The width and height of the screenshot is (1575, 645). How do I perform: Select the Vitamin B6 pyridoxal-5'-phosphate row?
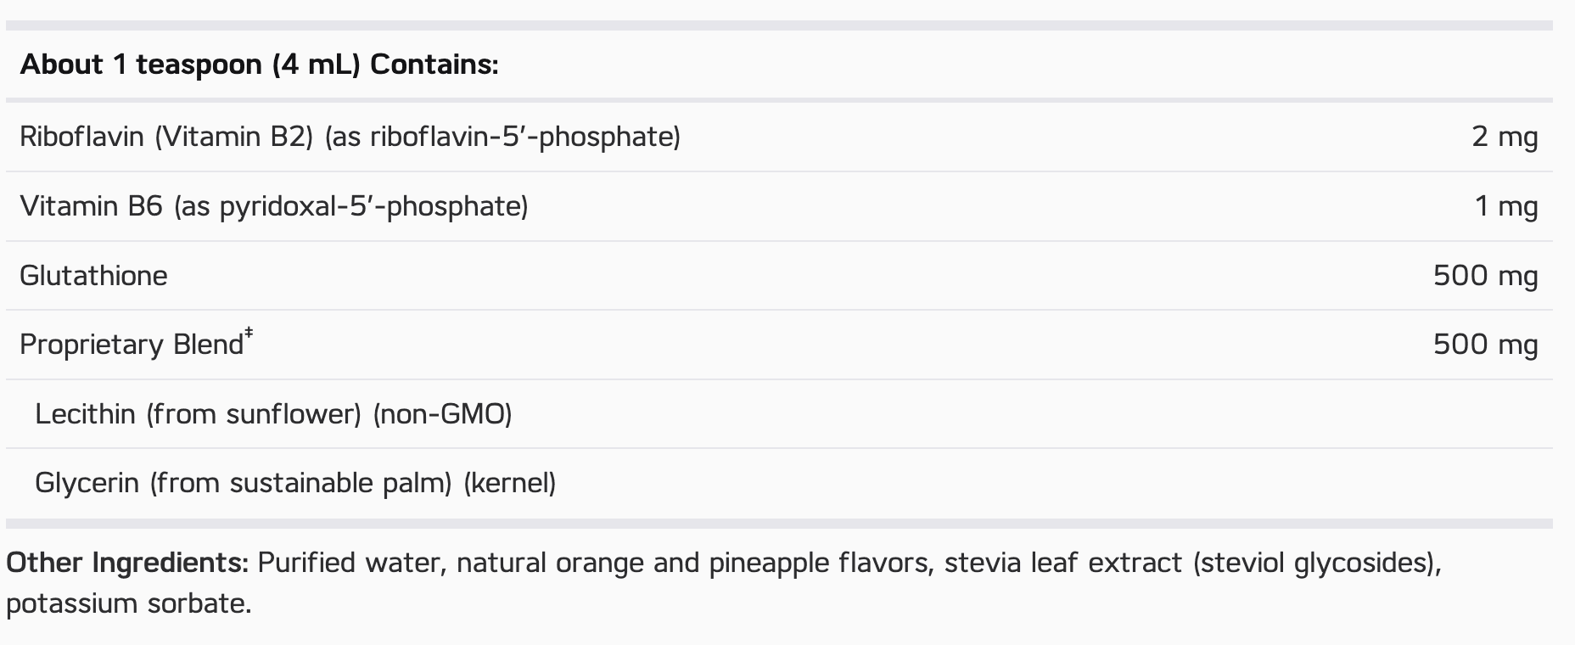pos(779,206)
